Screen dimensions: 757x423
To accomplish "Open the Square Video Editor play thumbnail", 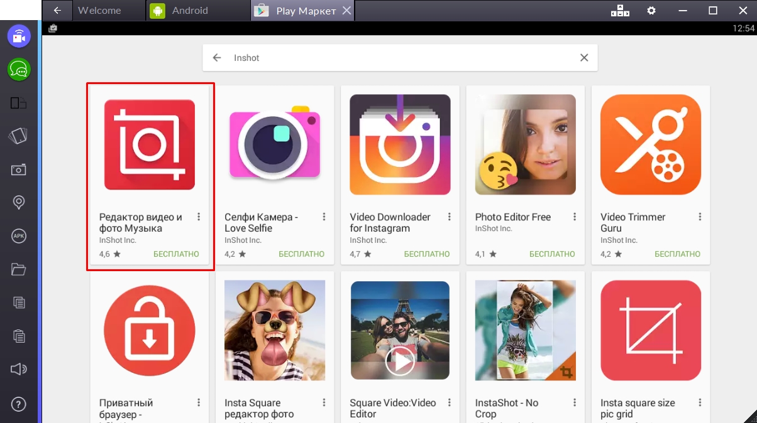I will [400, 330].
